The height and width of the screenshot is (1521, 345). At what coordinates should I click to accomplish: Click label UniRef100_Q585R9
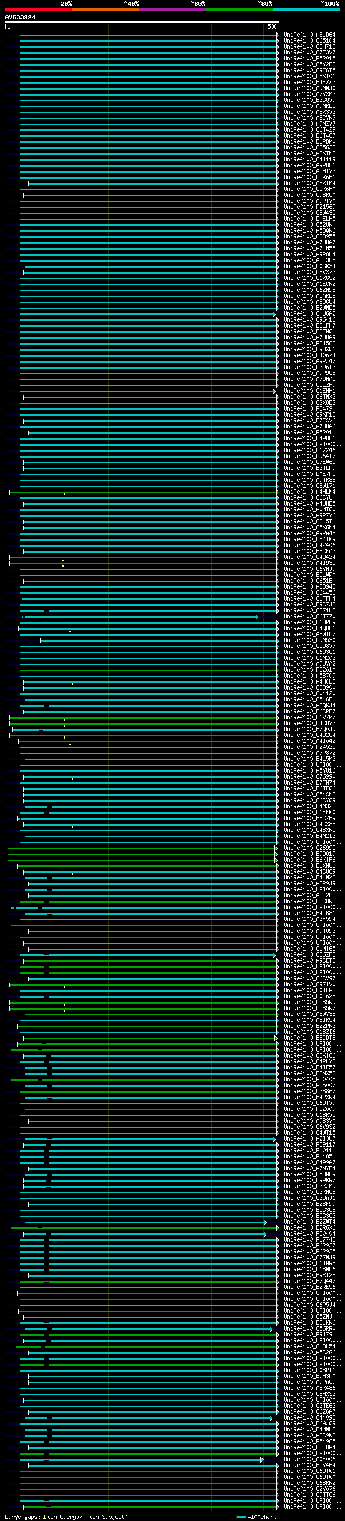coord(309,1002)
